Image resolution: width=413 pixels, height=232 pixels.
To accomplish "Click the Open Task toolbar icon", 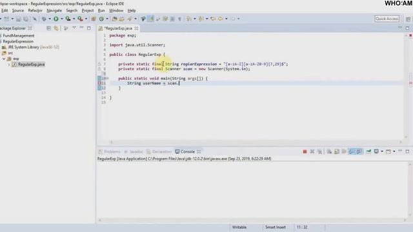I will [x=122, y=19].
